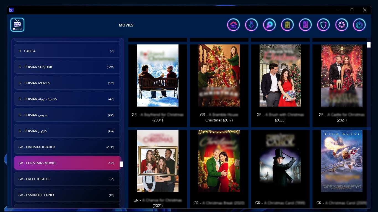
Task: Open the IT - CACCIA category
Action: tap(67, 51)
